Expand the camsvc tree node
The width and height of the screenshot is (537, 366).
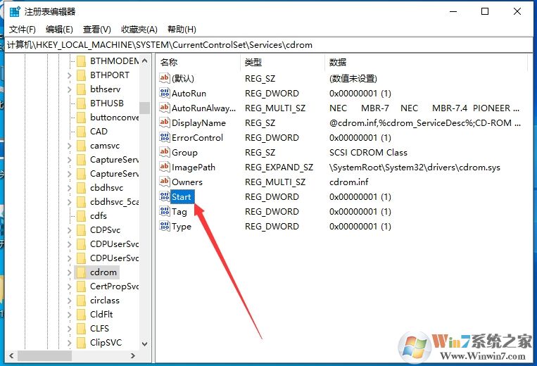(70, 146)
